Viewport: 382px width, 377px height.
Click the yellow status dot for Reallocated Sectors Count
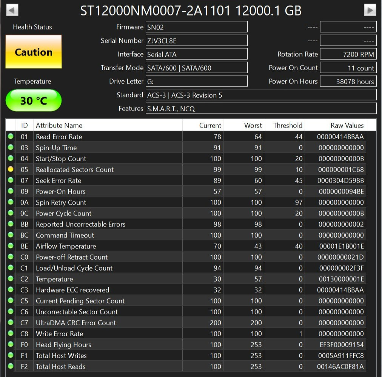pyautogui.click(x=11, y=169)
